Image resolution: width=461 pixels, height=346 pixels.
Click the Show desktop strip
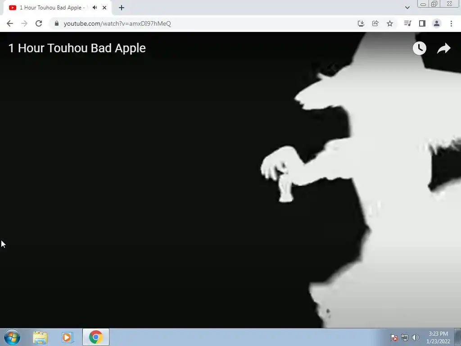click(458, 337)
